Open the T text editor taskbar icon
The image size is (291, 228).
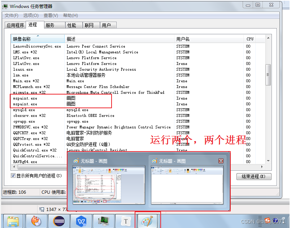(x=126, y=221)
